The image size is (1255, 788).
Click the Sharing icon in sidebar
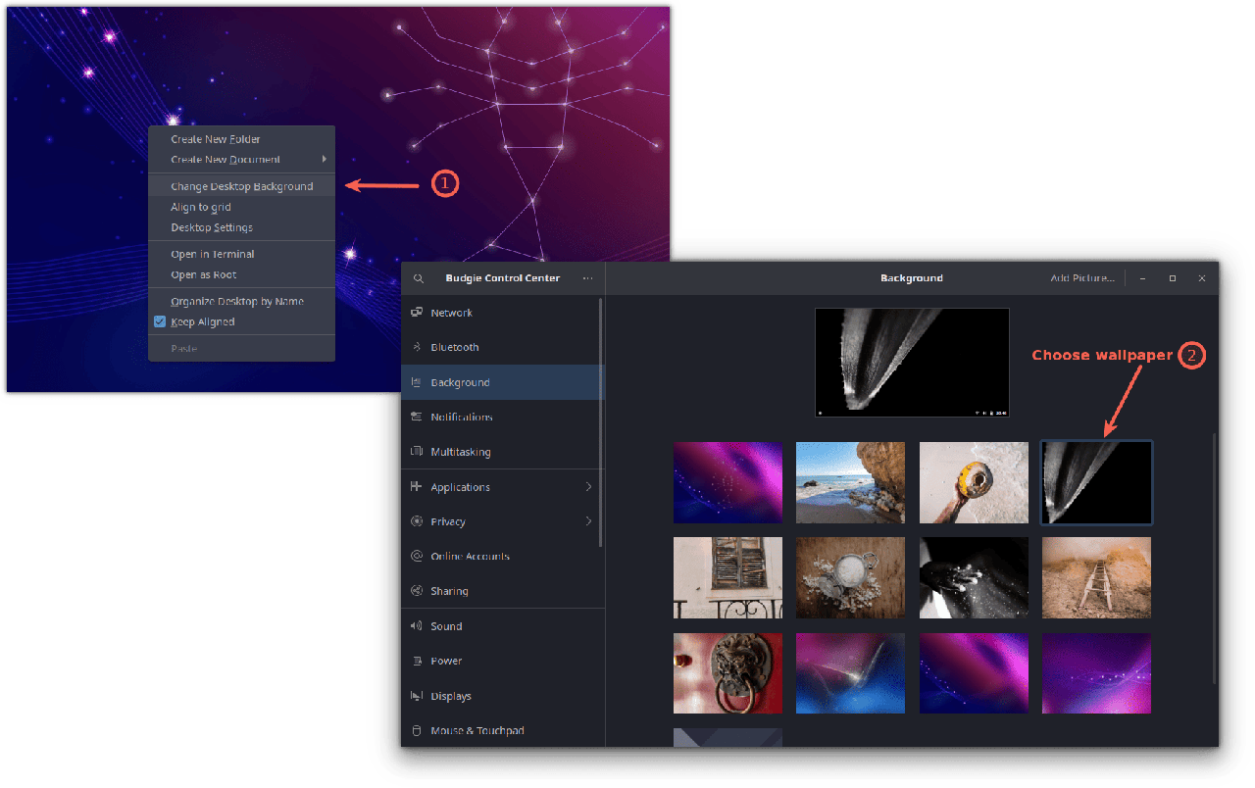(417, 591)
